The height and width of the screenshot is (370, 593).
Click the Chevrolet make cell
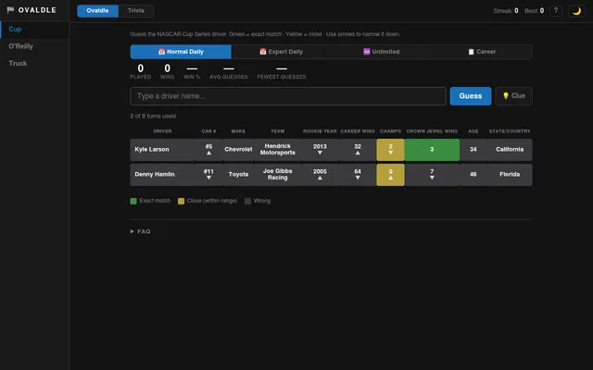[238, 150]
